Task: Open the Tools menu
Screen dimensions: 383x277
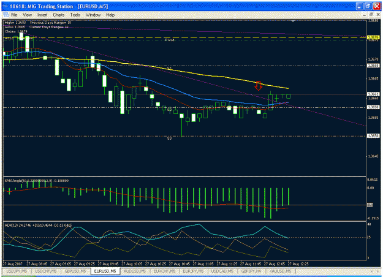Action: click(75, 15)
